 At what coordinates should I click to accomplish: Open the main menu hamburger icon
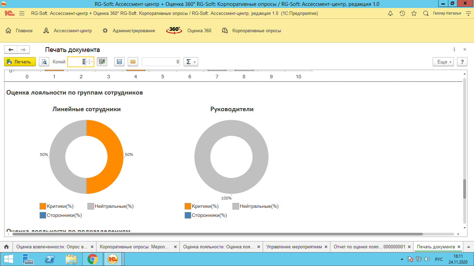[22, 14]
